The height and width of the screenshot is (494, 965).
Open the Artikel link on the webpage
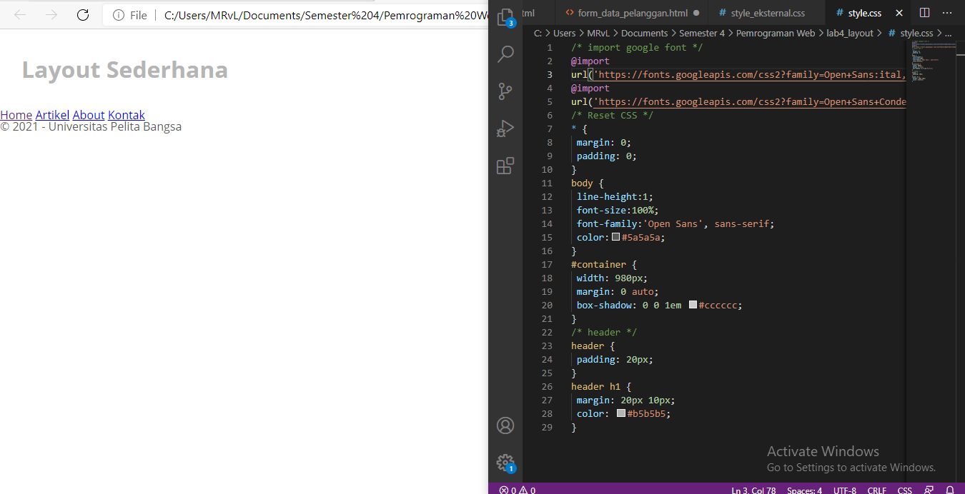[x=52, y=115]
